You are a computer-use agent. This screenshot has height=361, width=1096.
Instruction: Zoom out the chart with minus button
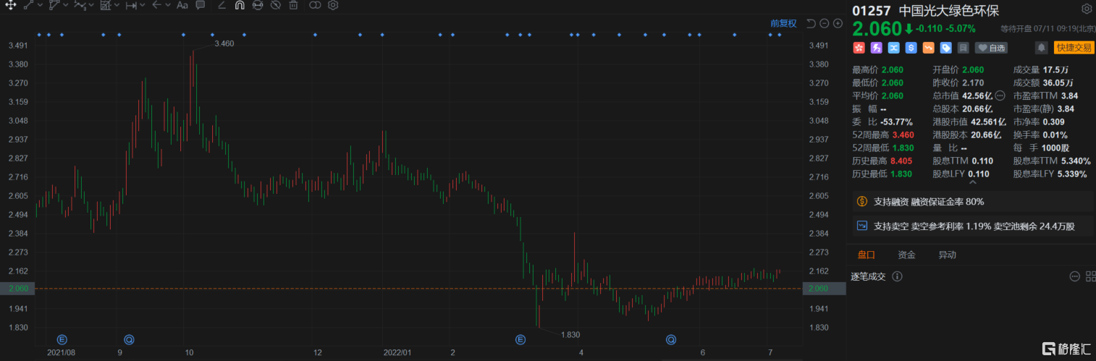click(x=825, y=23)
